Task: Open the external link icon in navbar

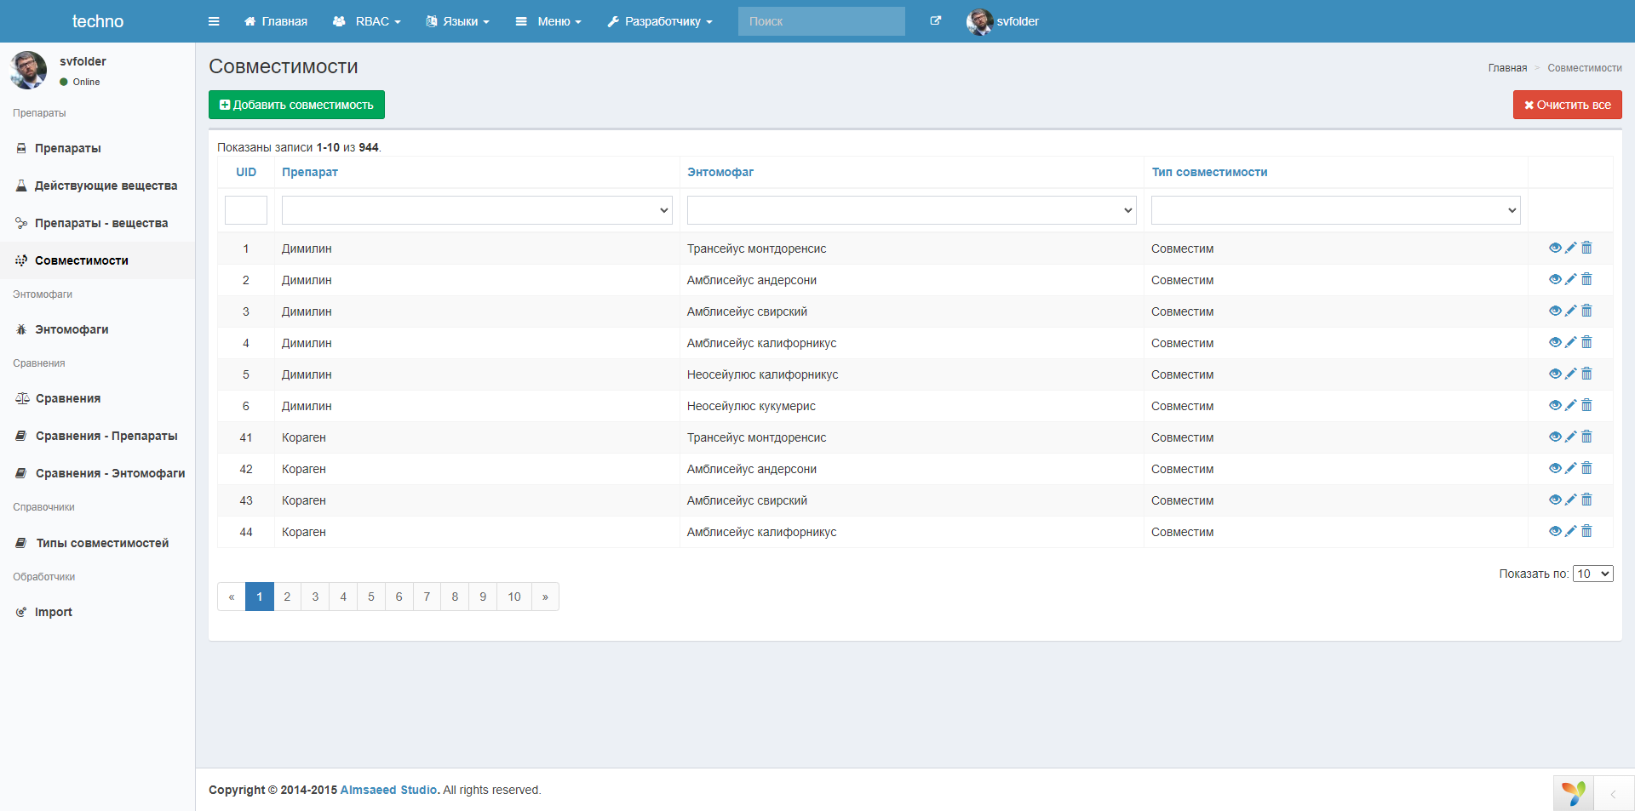Action: point(935,21)
